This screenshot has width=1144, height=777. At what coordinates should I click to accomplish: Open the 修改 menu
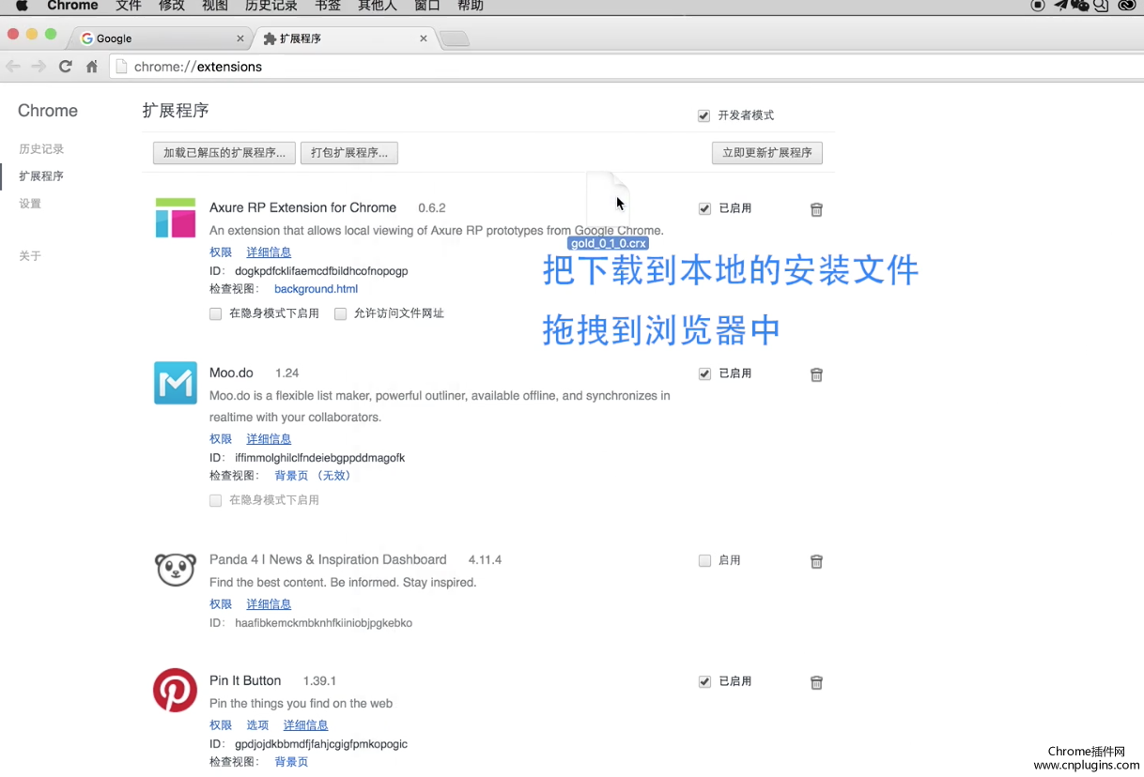172,6
